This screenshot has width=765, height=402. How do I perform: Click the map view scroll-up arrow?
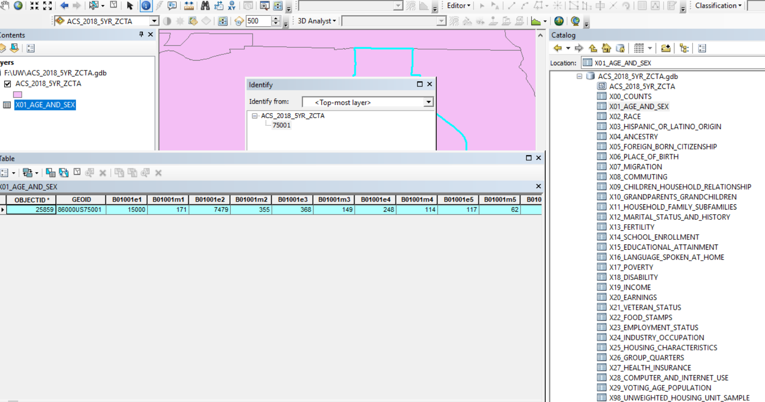click(540, 35)
